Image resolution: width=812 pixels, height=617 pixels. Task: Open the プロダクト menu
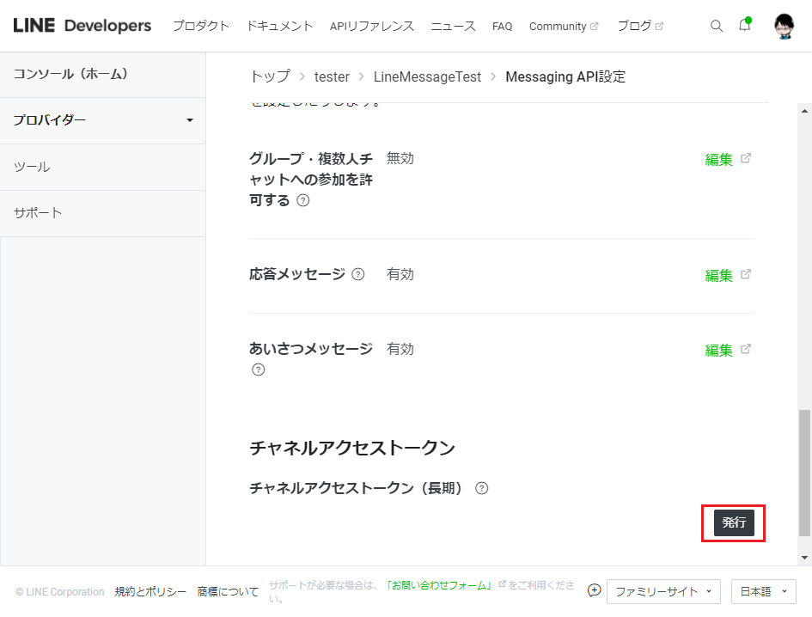click(201, 26)
